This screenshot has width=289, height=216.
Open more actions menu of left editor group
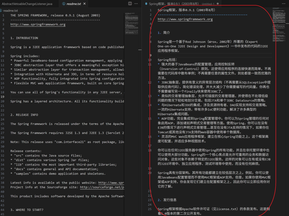tap(136, 3)
